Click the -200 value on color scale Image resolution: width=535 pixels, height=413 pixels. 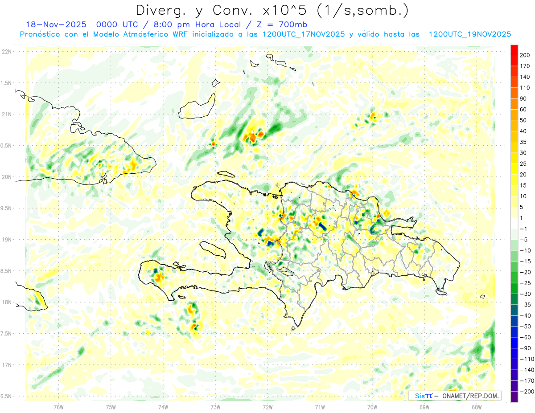526,391
